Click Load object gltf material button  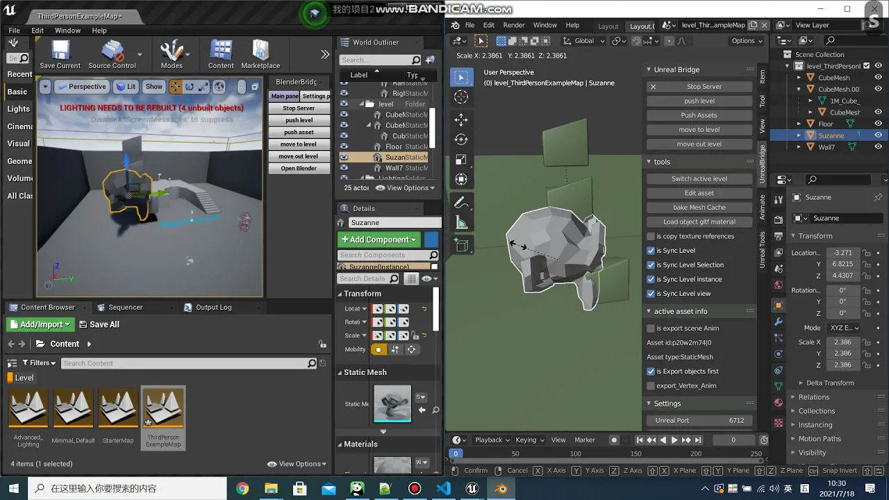[699, 222]
